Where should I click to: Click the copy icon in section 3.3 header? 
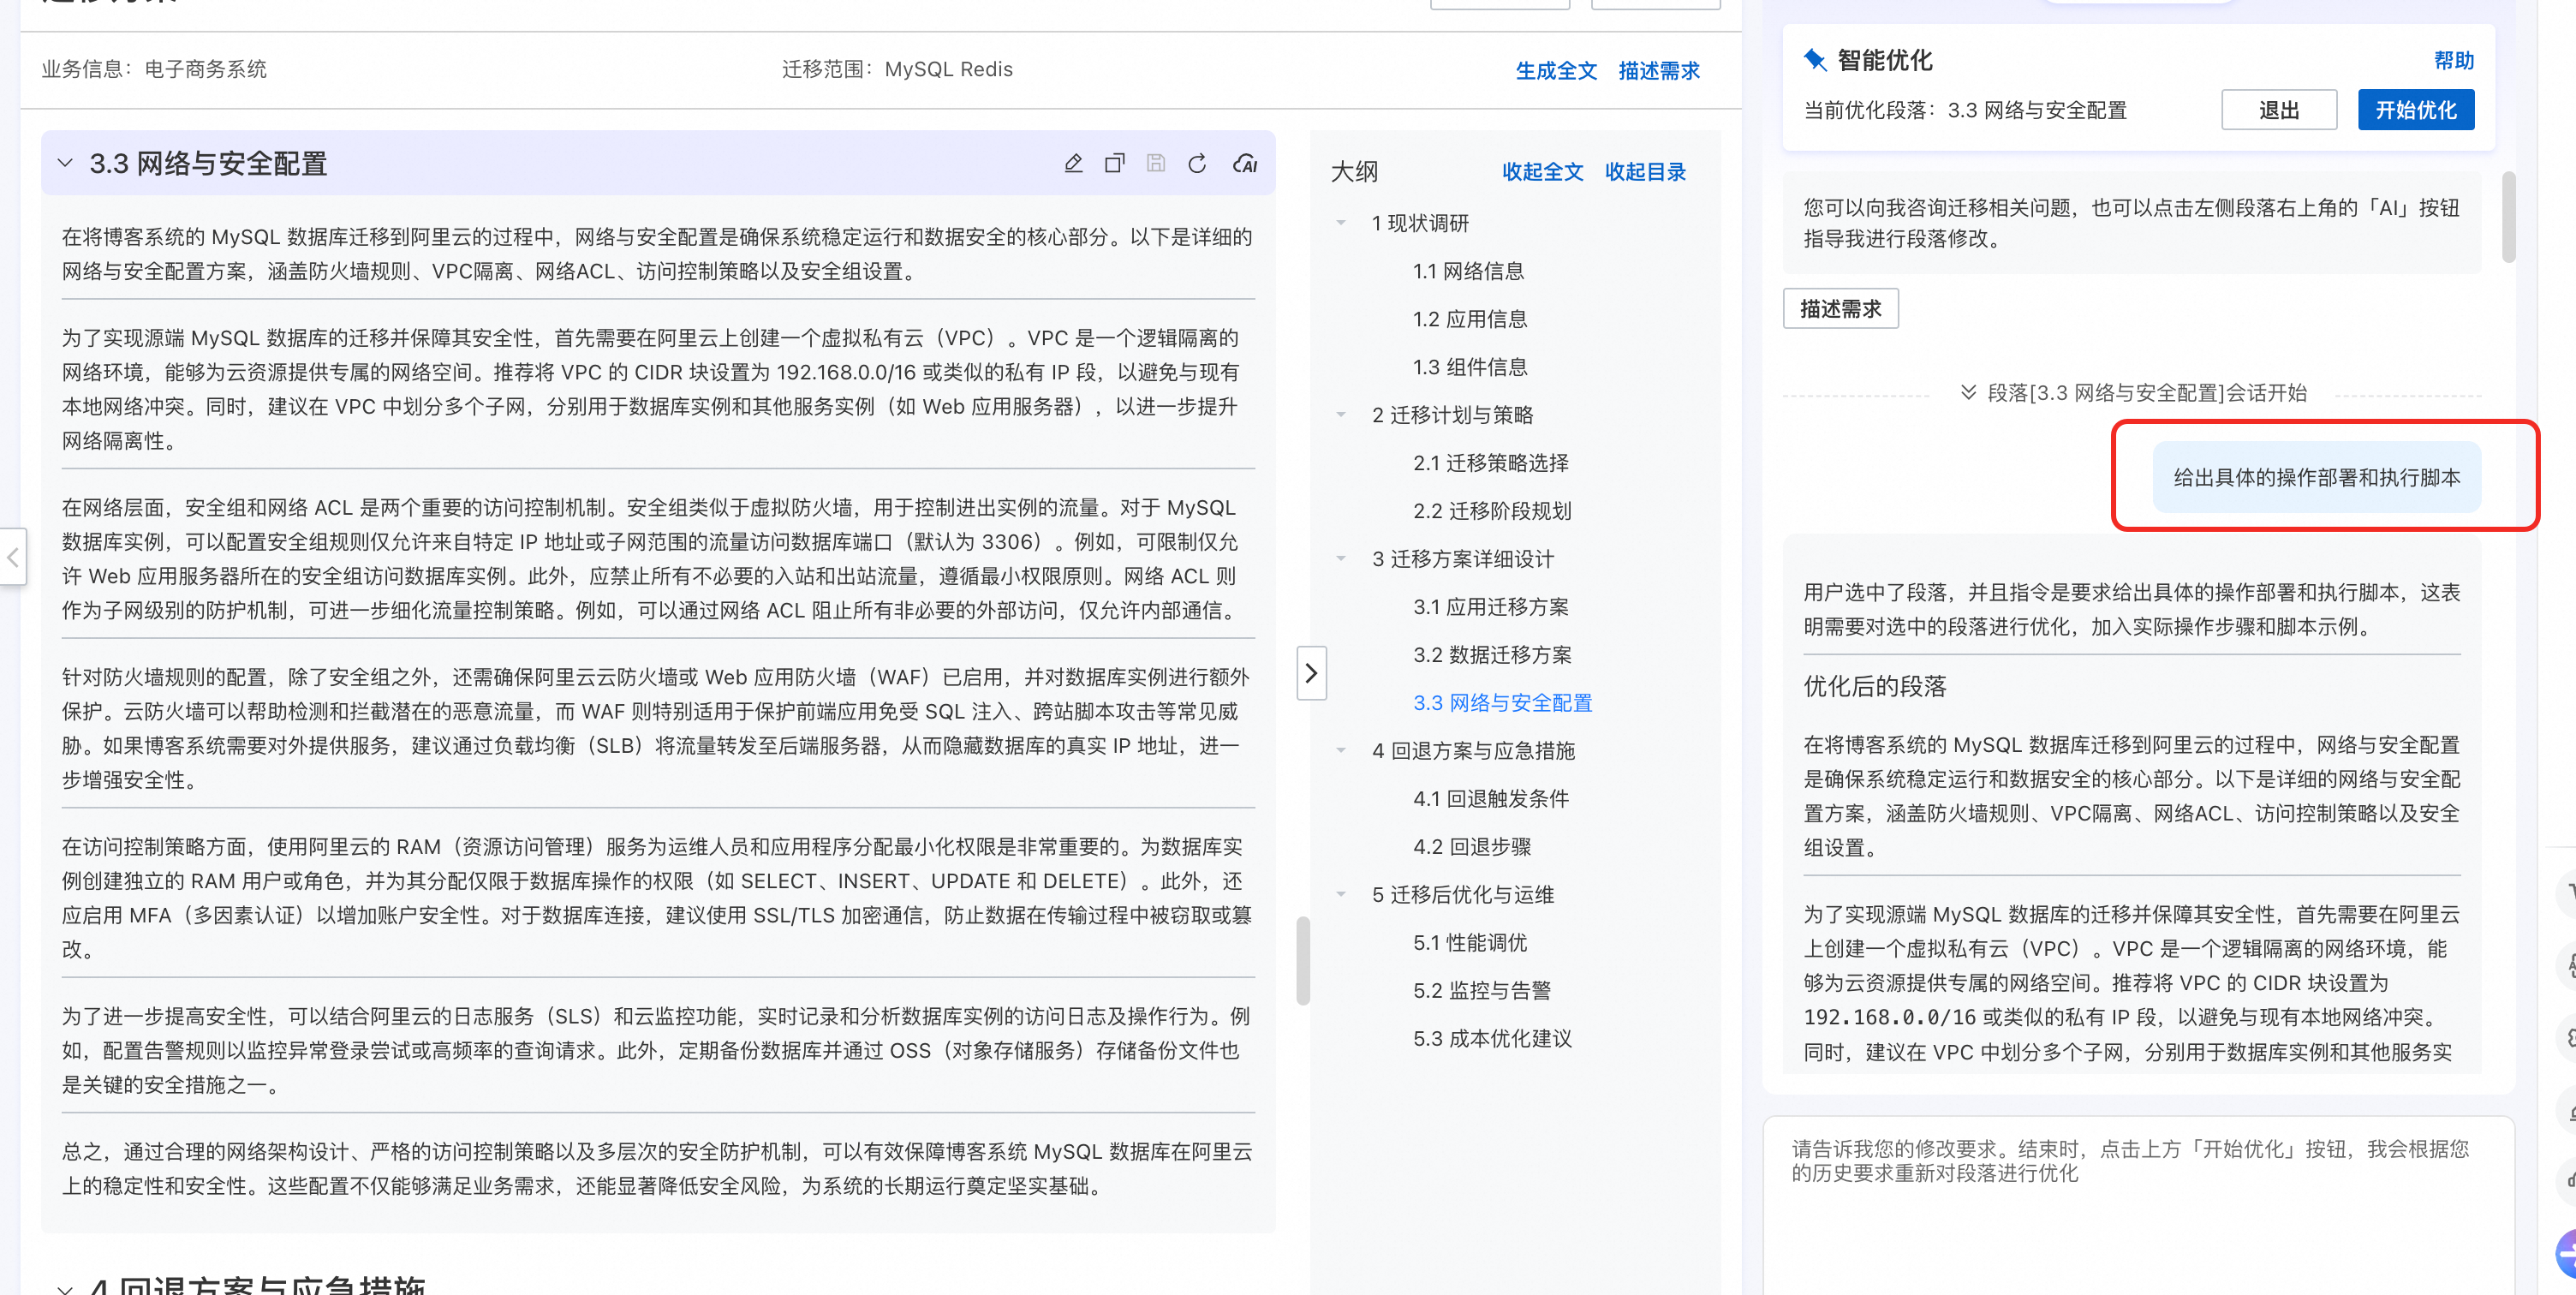point(1114,163)
